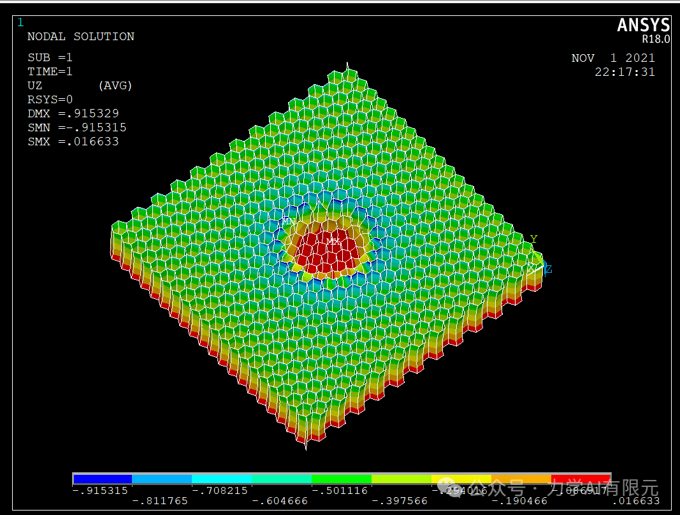Viewport: 680px width, 515px height.
Task: Click the (AVG) averaging label
Action: [115, 85]
